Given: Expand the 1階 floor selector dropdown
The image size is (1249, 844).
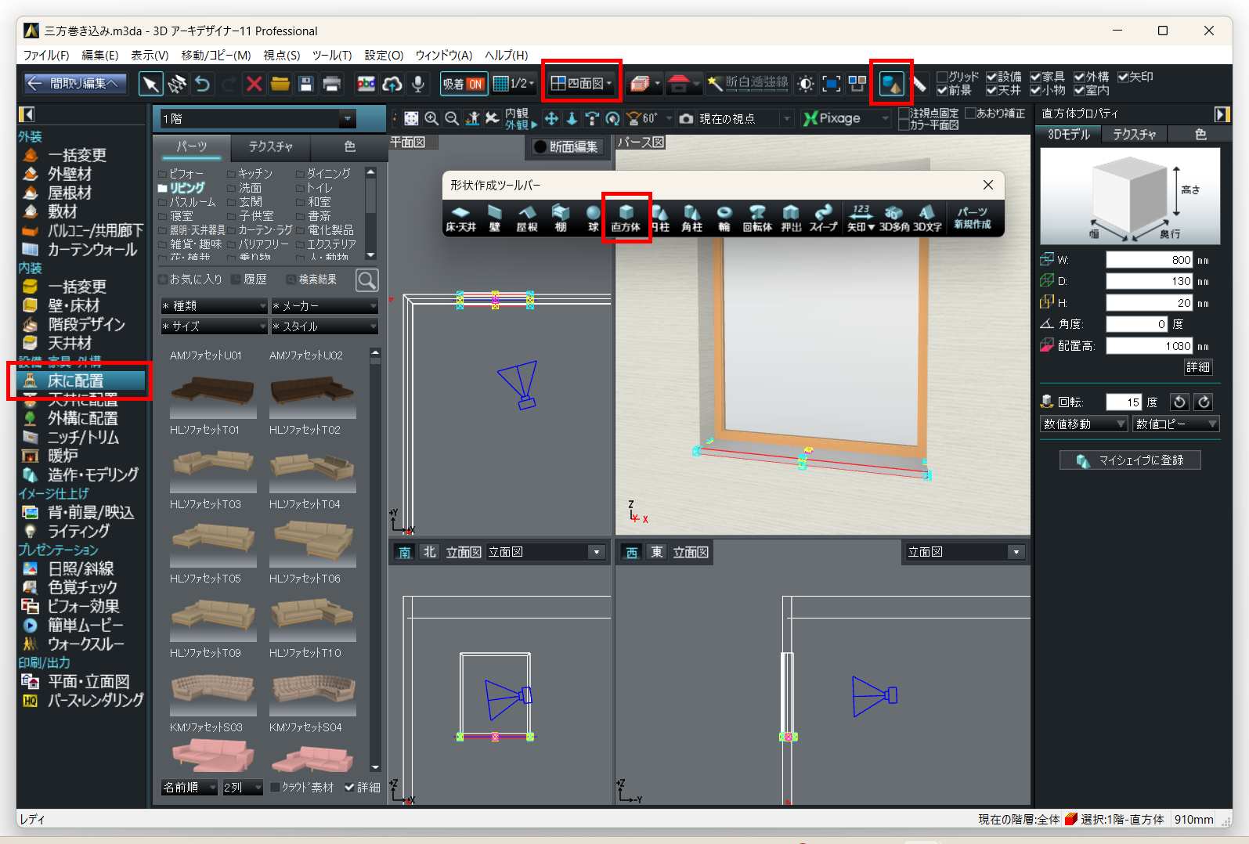Looking at the screenshot, I should coord(347,119).
